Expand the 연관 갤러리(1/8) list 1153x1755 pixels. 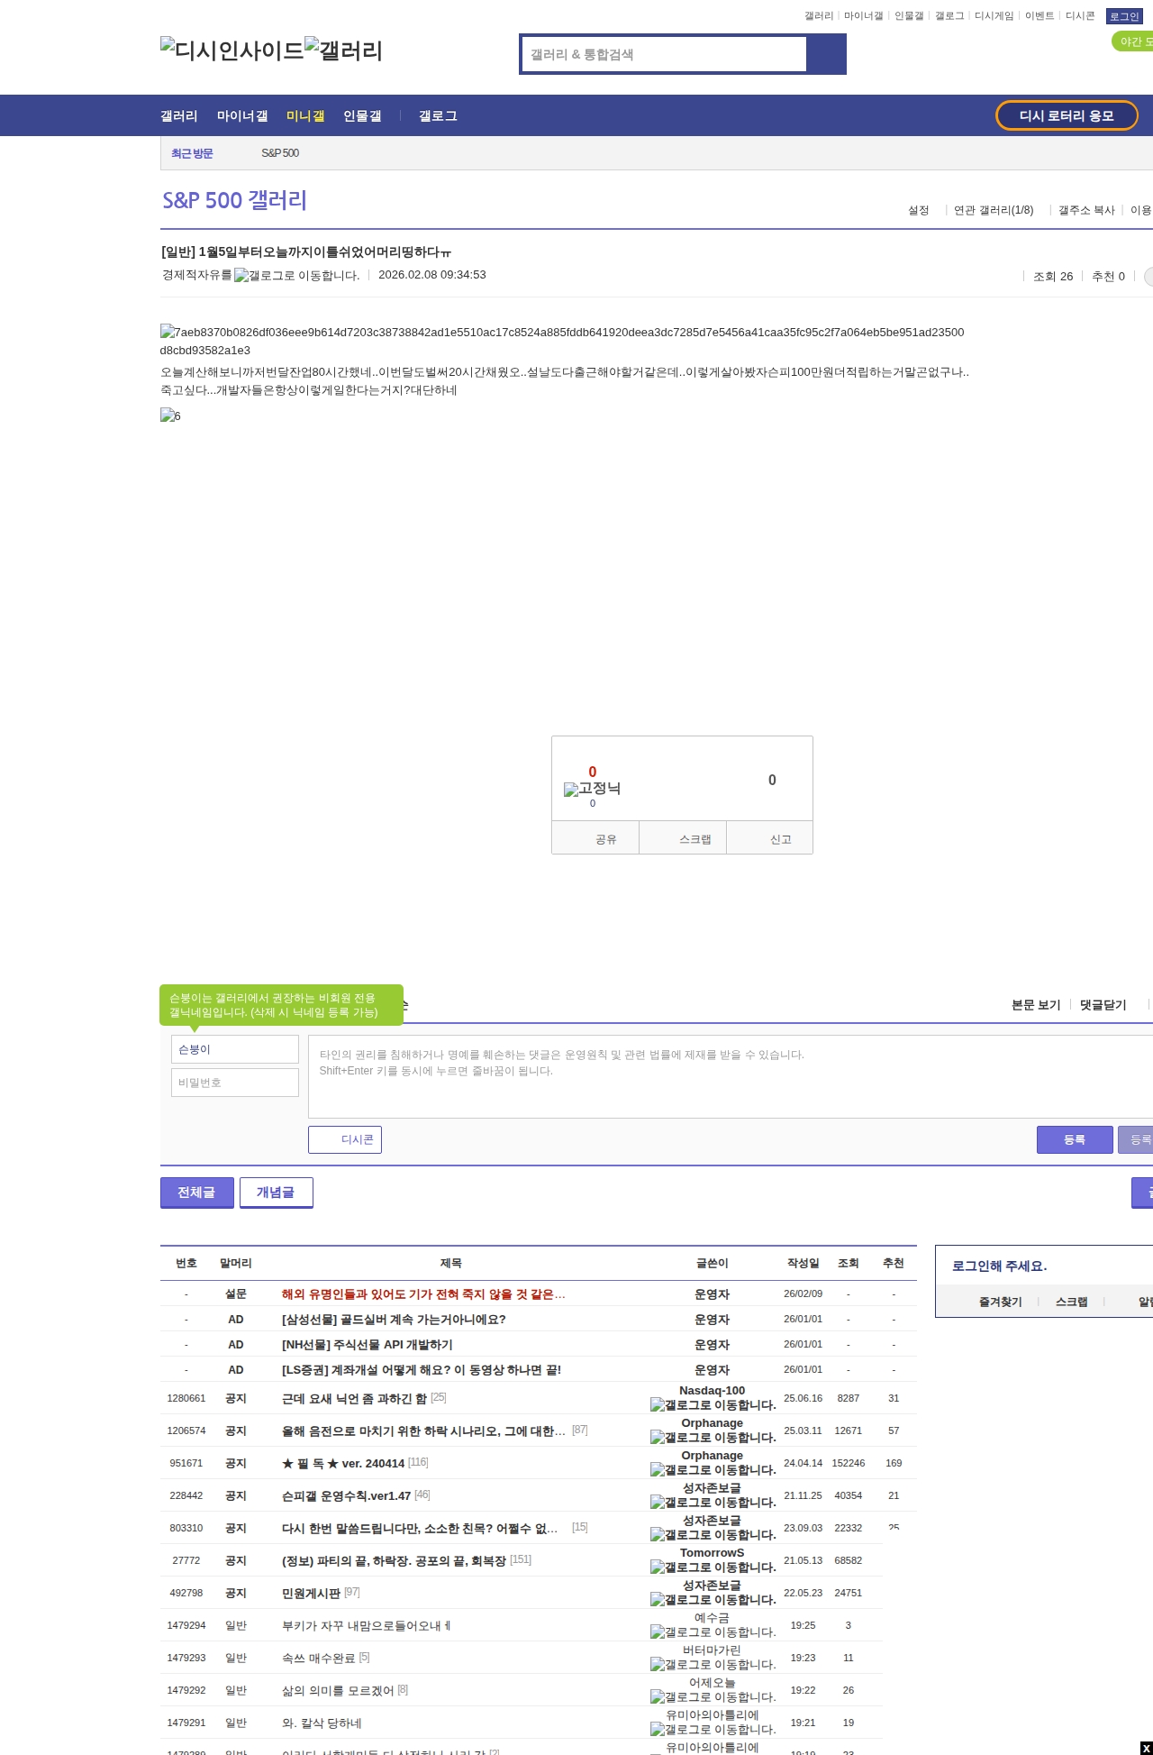coord(994,210)
